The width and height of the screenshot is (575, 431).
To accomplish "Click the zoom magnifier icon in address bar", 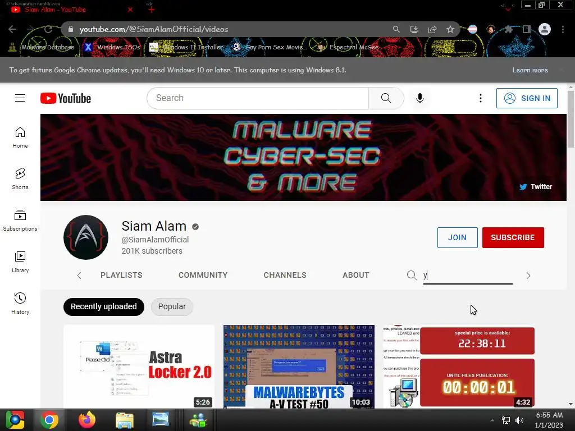I will coord(396,29).
